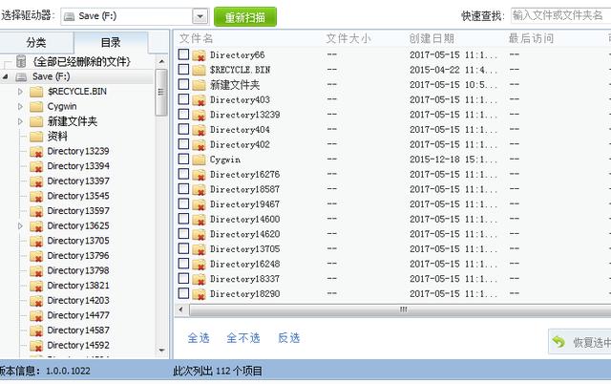Switch to the 分类 tab
The image size is (611, 384).
[x=36, y=42]
